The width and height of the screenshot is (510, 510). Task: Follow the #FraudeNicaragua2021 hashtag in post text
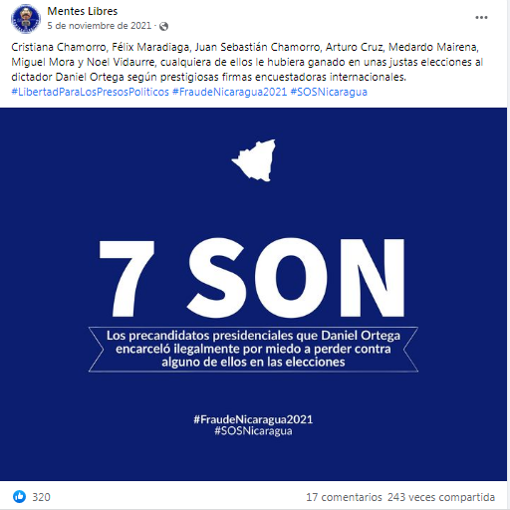point(229,92)
